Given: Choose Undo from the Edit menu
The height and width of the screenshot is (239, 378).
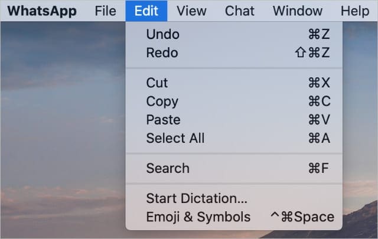Looking at the screenshot, I should [x=162, y=35].
